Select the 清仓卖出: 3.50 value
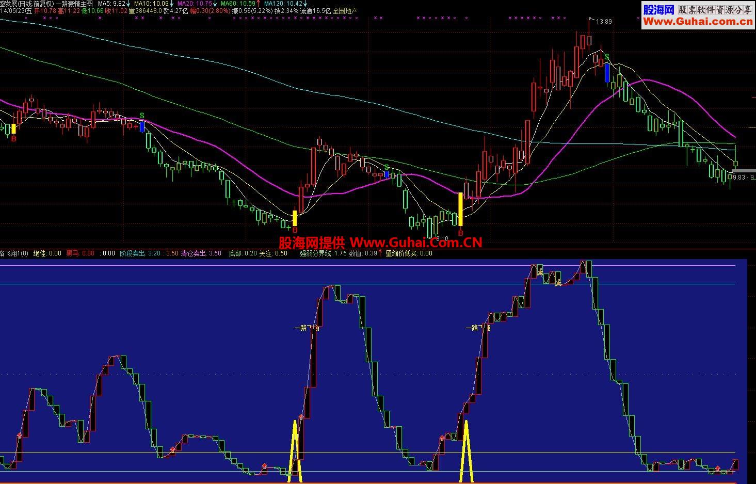The width and height of the screenshot is (756, 484). (201, 253)
